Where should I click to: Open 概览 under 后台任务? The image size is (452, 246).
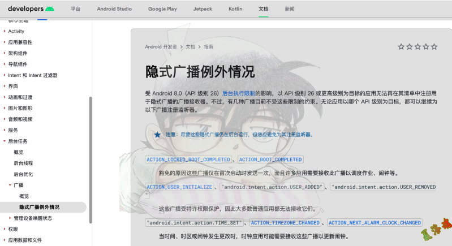(19, 152)
